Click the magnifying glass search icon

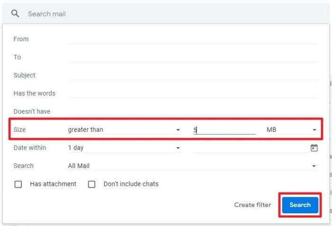(x=15, y=14)
